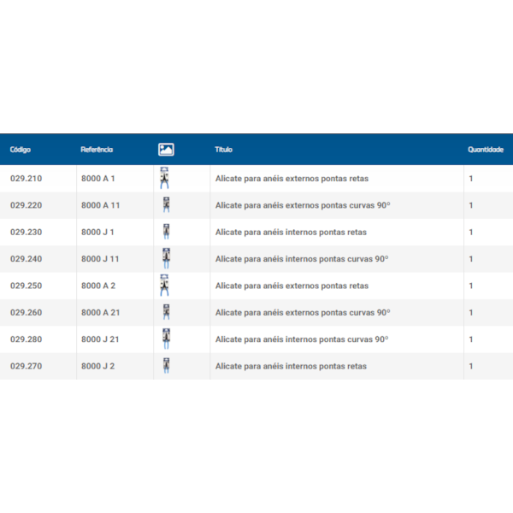The height and width of the screenshot is (513, 513).
Task: View product image in 8000 A 21 row
Action: pos(166,312)
